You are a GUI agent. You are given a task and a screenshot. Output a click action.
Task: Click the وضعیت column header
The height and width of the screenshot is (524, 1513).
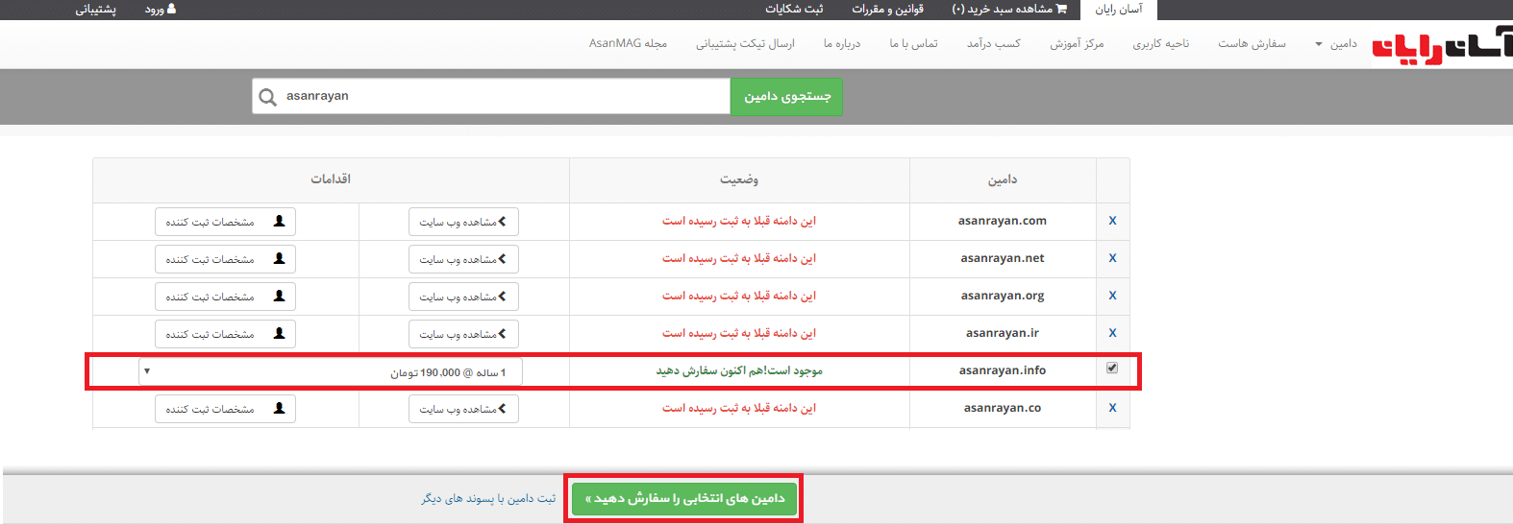739,179
